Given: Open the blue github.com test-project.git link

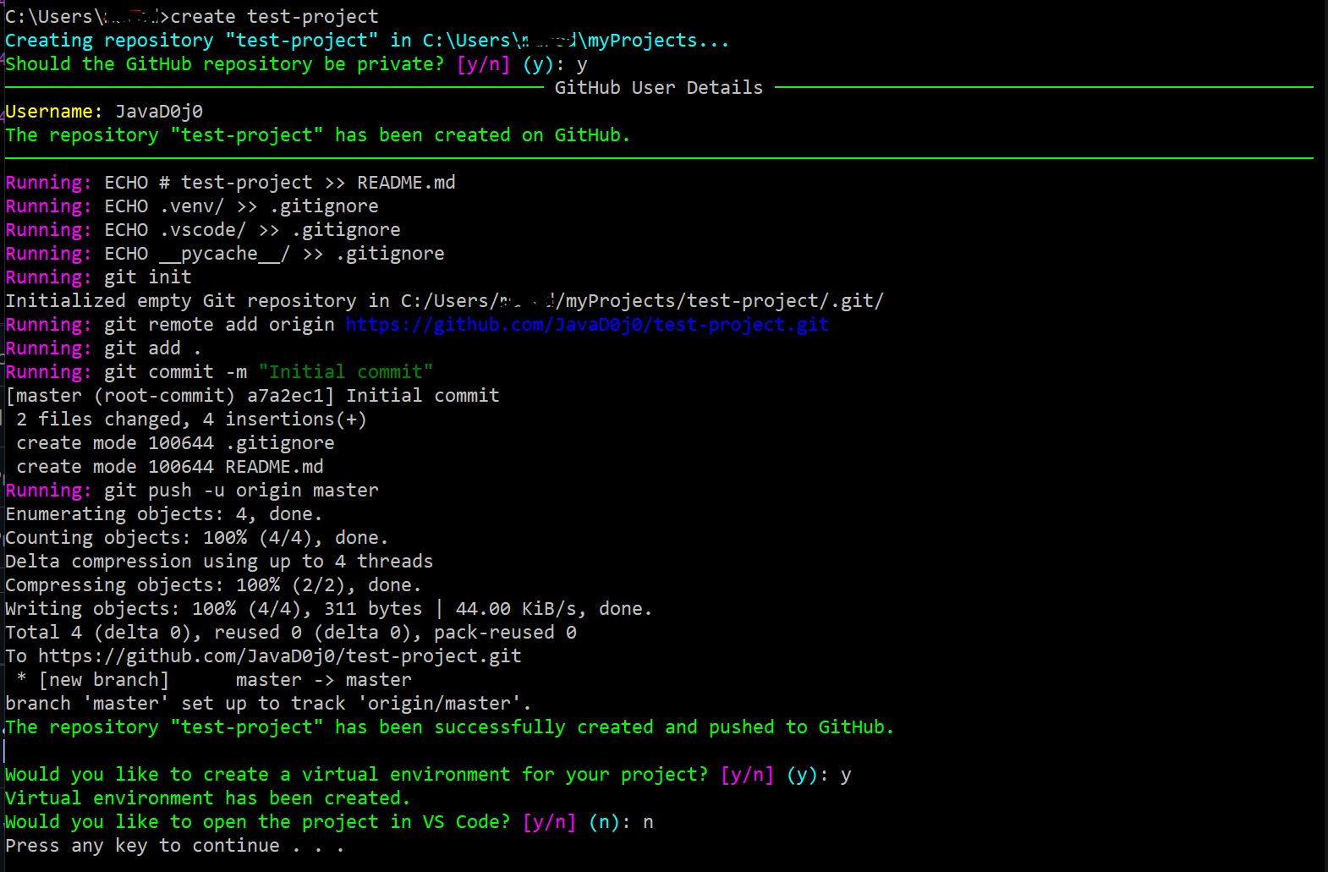Looking at the screenshot, I should point(587,325).
